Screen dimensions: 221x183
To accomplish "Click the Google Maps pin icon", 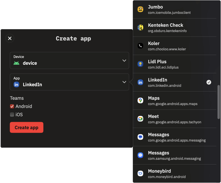I will pyautogui.click(x=140, y=101).
